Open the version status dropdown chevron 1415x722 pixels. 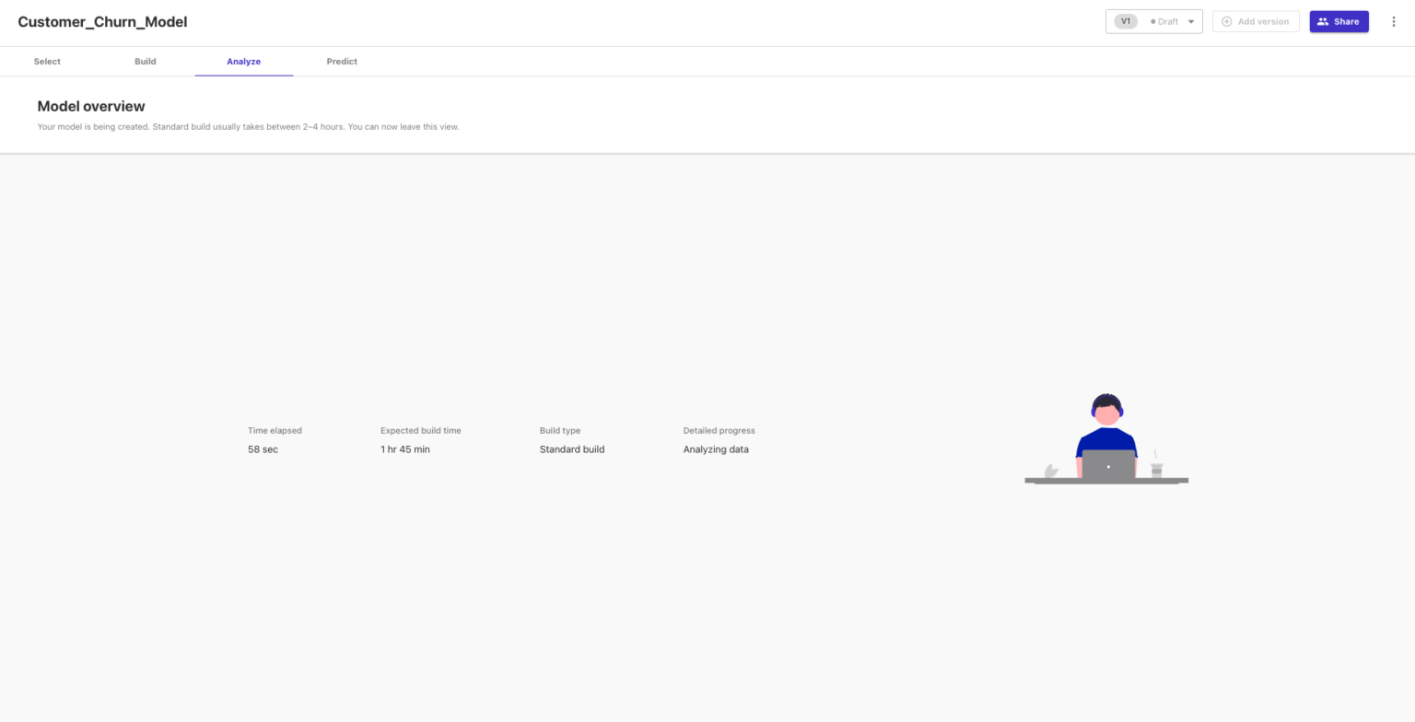click(x=1191, y=21)
